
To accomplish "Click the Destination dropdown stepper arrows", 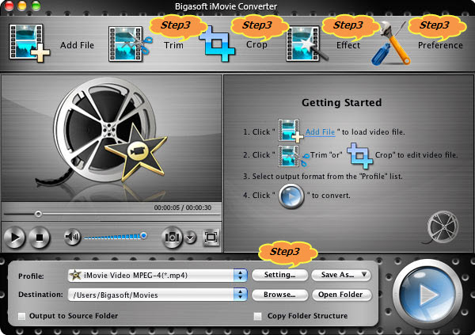I will click(x=240, y=295).
